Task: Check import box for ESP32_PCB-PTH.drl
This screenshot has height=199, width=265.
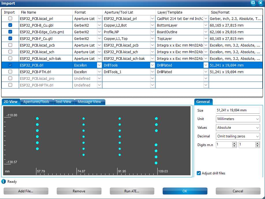Action: (10, 72)
